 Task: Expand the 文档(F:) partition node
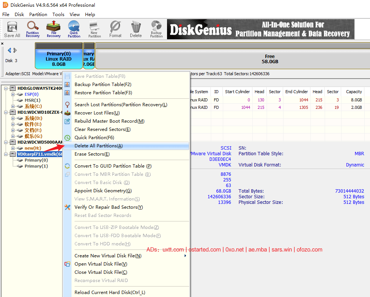(x=13, y=130)
